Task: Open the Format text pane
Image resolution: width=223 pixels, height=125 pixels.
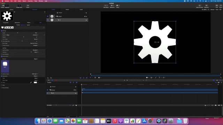Action: point(18,25)
